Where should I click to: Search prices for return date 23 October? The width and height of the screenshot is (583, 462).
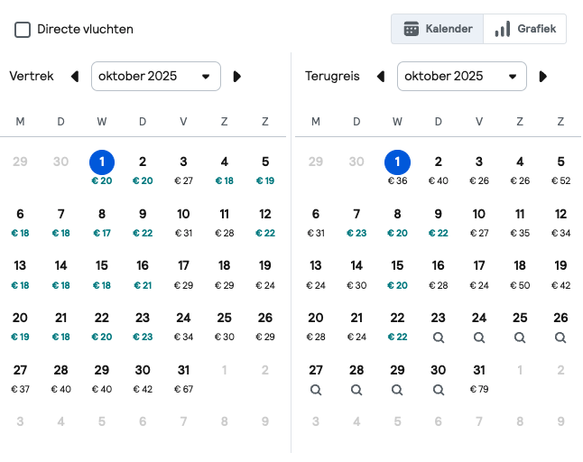pos(439,337)
